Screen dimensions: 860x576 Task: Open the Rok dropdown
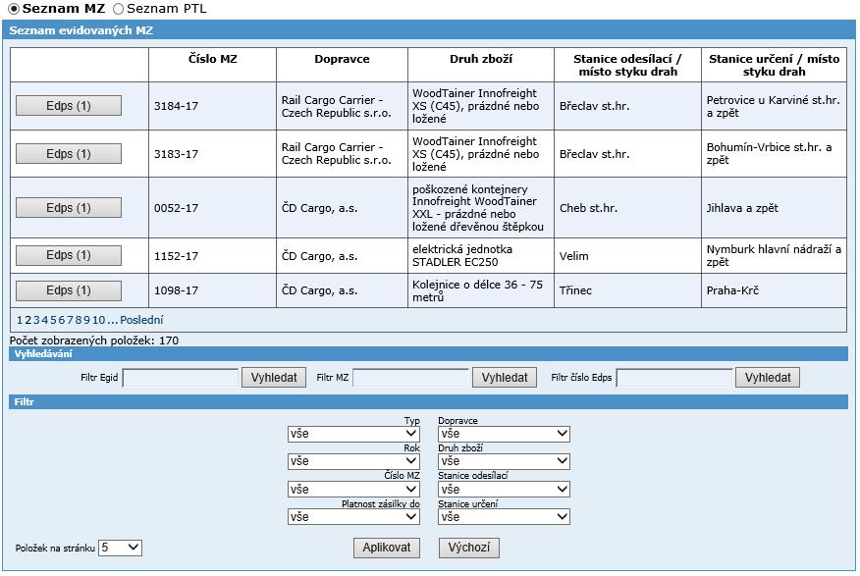[x=353, y=461]
